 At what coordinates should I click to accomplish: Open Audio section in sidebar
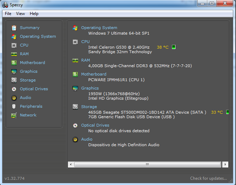[x=26, y=98]
